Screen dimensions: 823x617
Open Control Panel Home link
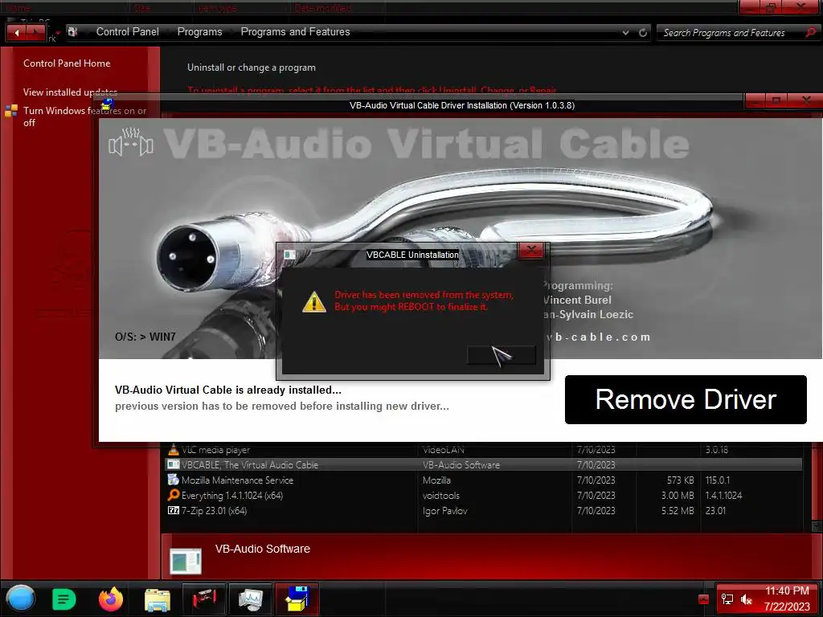pyautogui.click(x=67, y=63)
